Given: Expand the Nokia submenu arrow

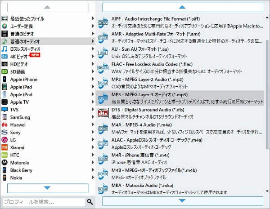Looking at the screenshot, I should click(x=93, y=178).
